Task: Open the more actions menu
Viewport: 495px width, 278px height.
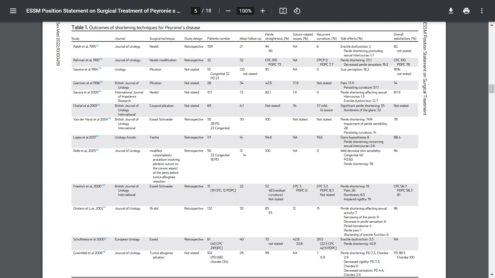Action: point(482,11)
